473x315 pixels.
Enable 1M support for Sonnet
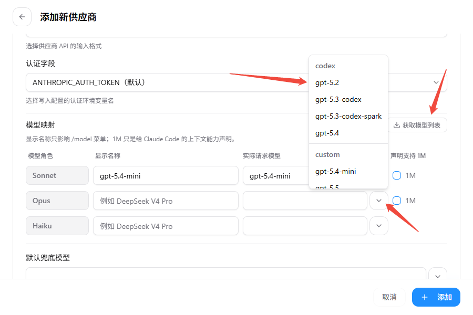397,175
